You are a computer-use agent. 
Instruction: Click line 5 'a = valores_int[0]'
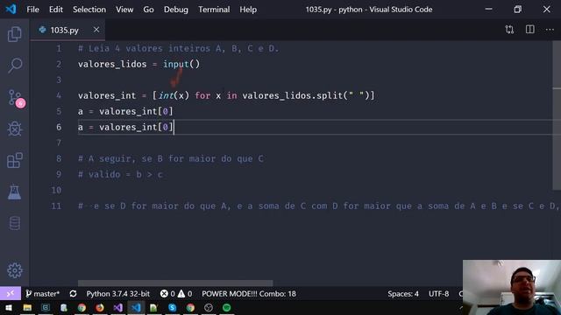click(125, 111)
